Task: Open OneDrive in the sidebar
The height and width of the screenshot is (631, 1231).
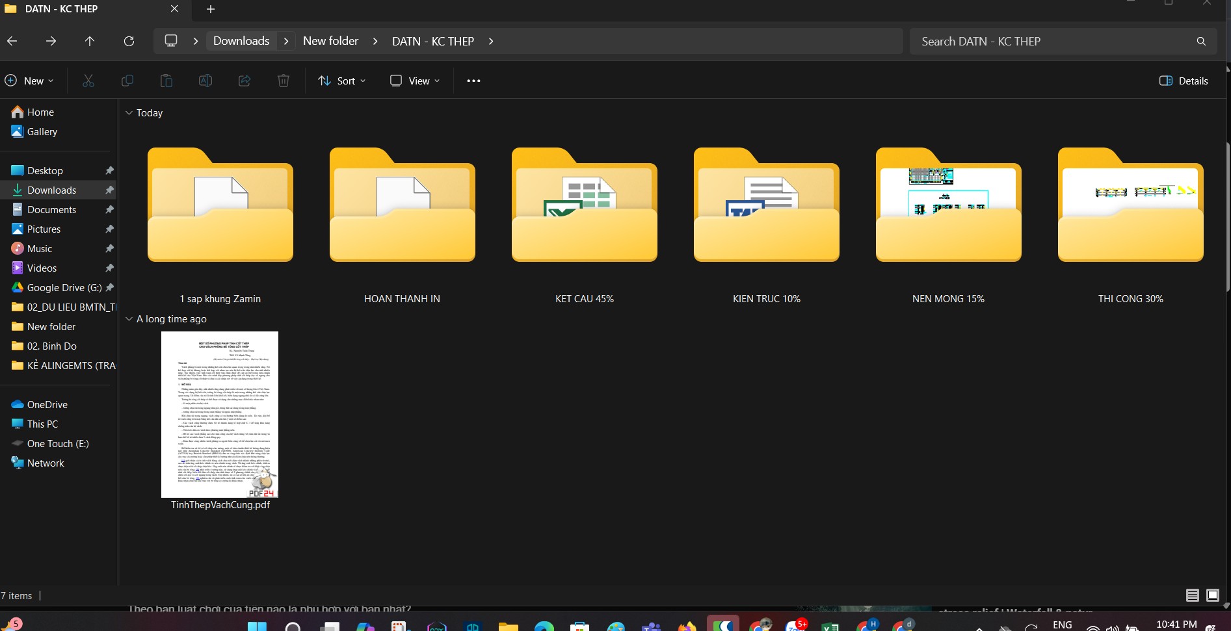Action: (x=47, y=405)
